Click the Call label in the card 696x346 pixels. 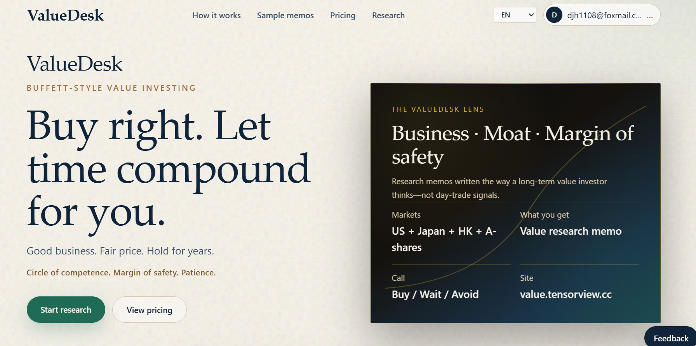coord(398,278)
